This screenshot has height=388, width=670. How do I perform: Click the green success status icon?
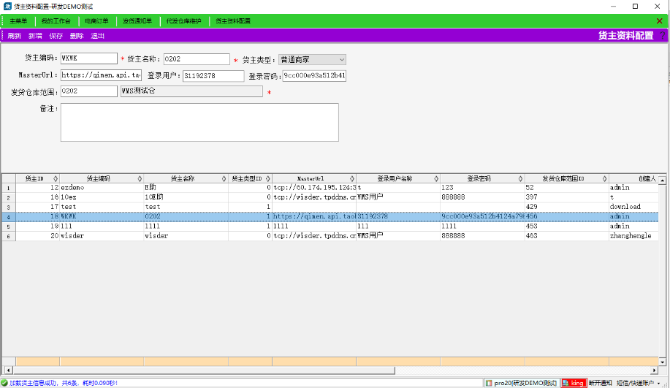(x=4, y=383)
